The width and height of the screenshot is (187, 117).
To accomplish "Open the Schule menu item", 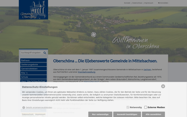I will coord(34,77).
